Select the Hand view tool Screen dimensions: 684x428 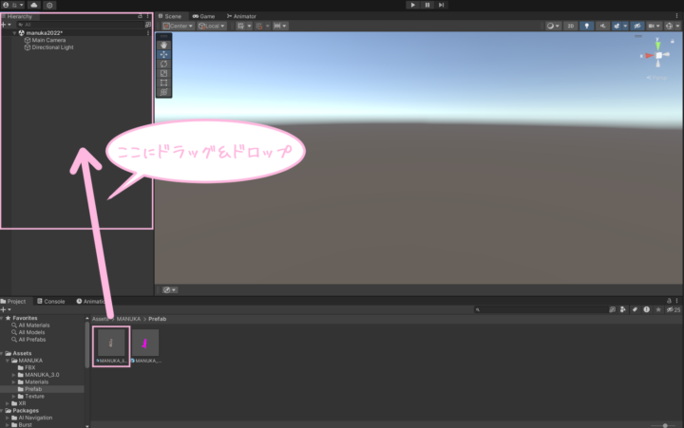pos(163,45)
